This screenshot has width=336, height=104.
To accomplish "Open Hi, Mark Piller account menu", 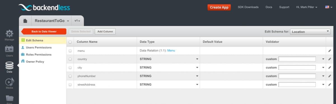I will point(307,7).
